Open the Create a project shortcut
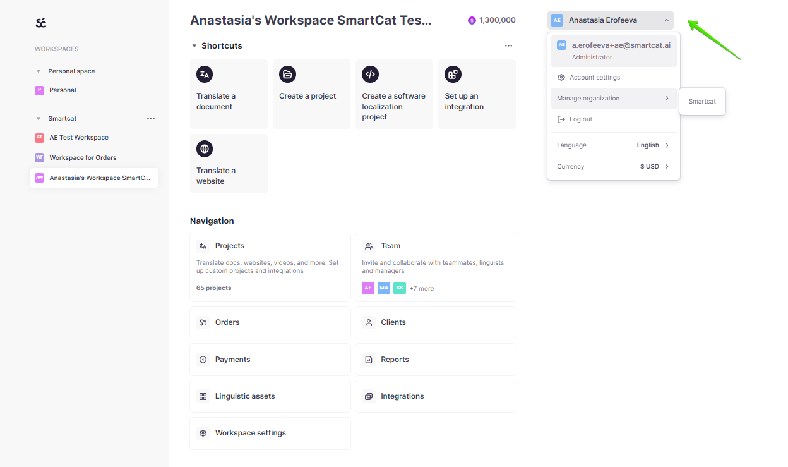This screenshot has height=467, width=788. coord(311,94)
